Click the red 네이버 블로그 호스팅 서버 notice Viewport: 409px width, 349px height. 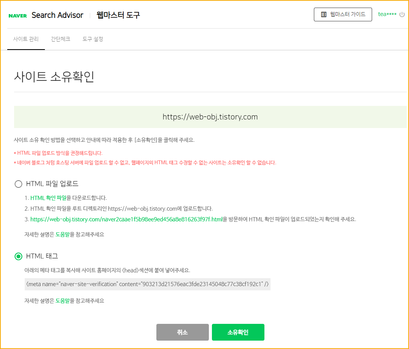[x=145, y=163]
